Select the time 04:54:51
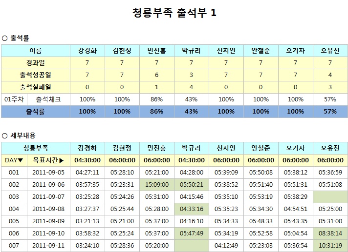Viewport: 348px width, 252px height. (x=296, y=209)
